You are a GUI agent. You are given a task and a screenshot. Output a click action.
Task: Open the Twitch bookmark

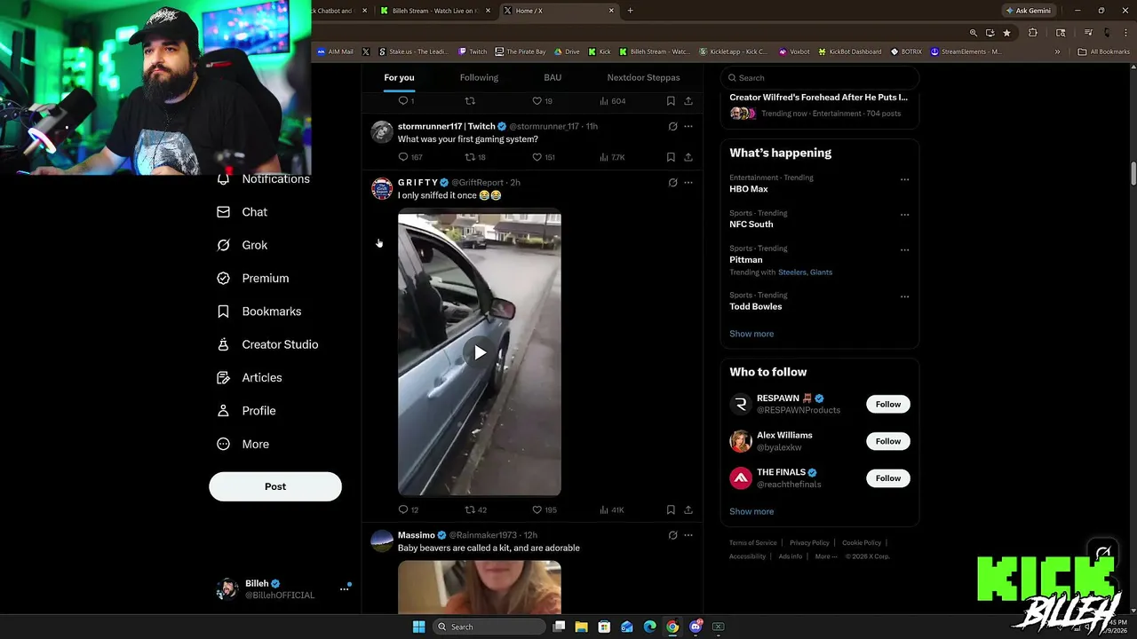pyautogui.click(x=473, y=51)
